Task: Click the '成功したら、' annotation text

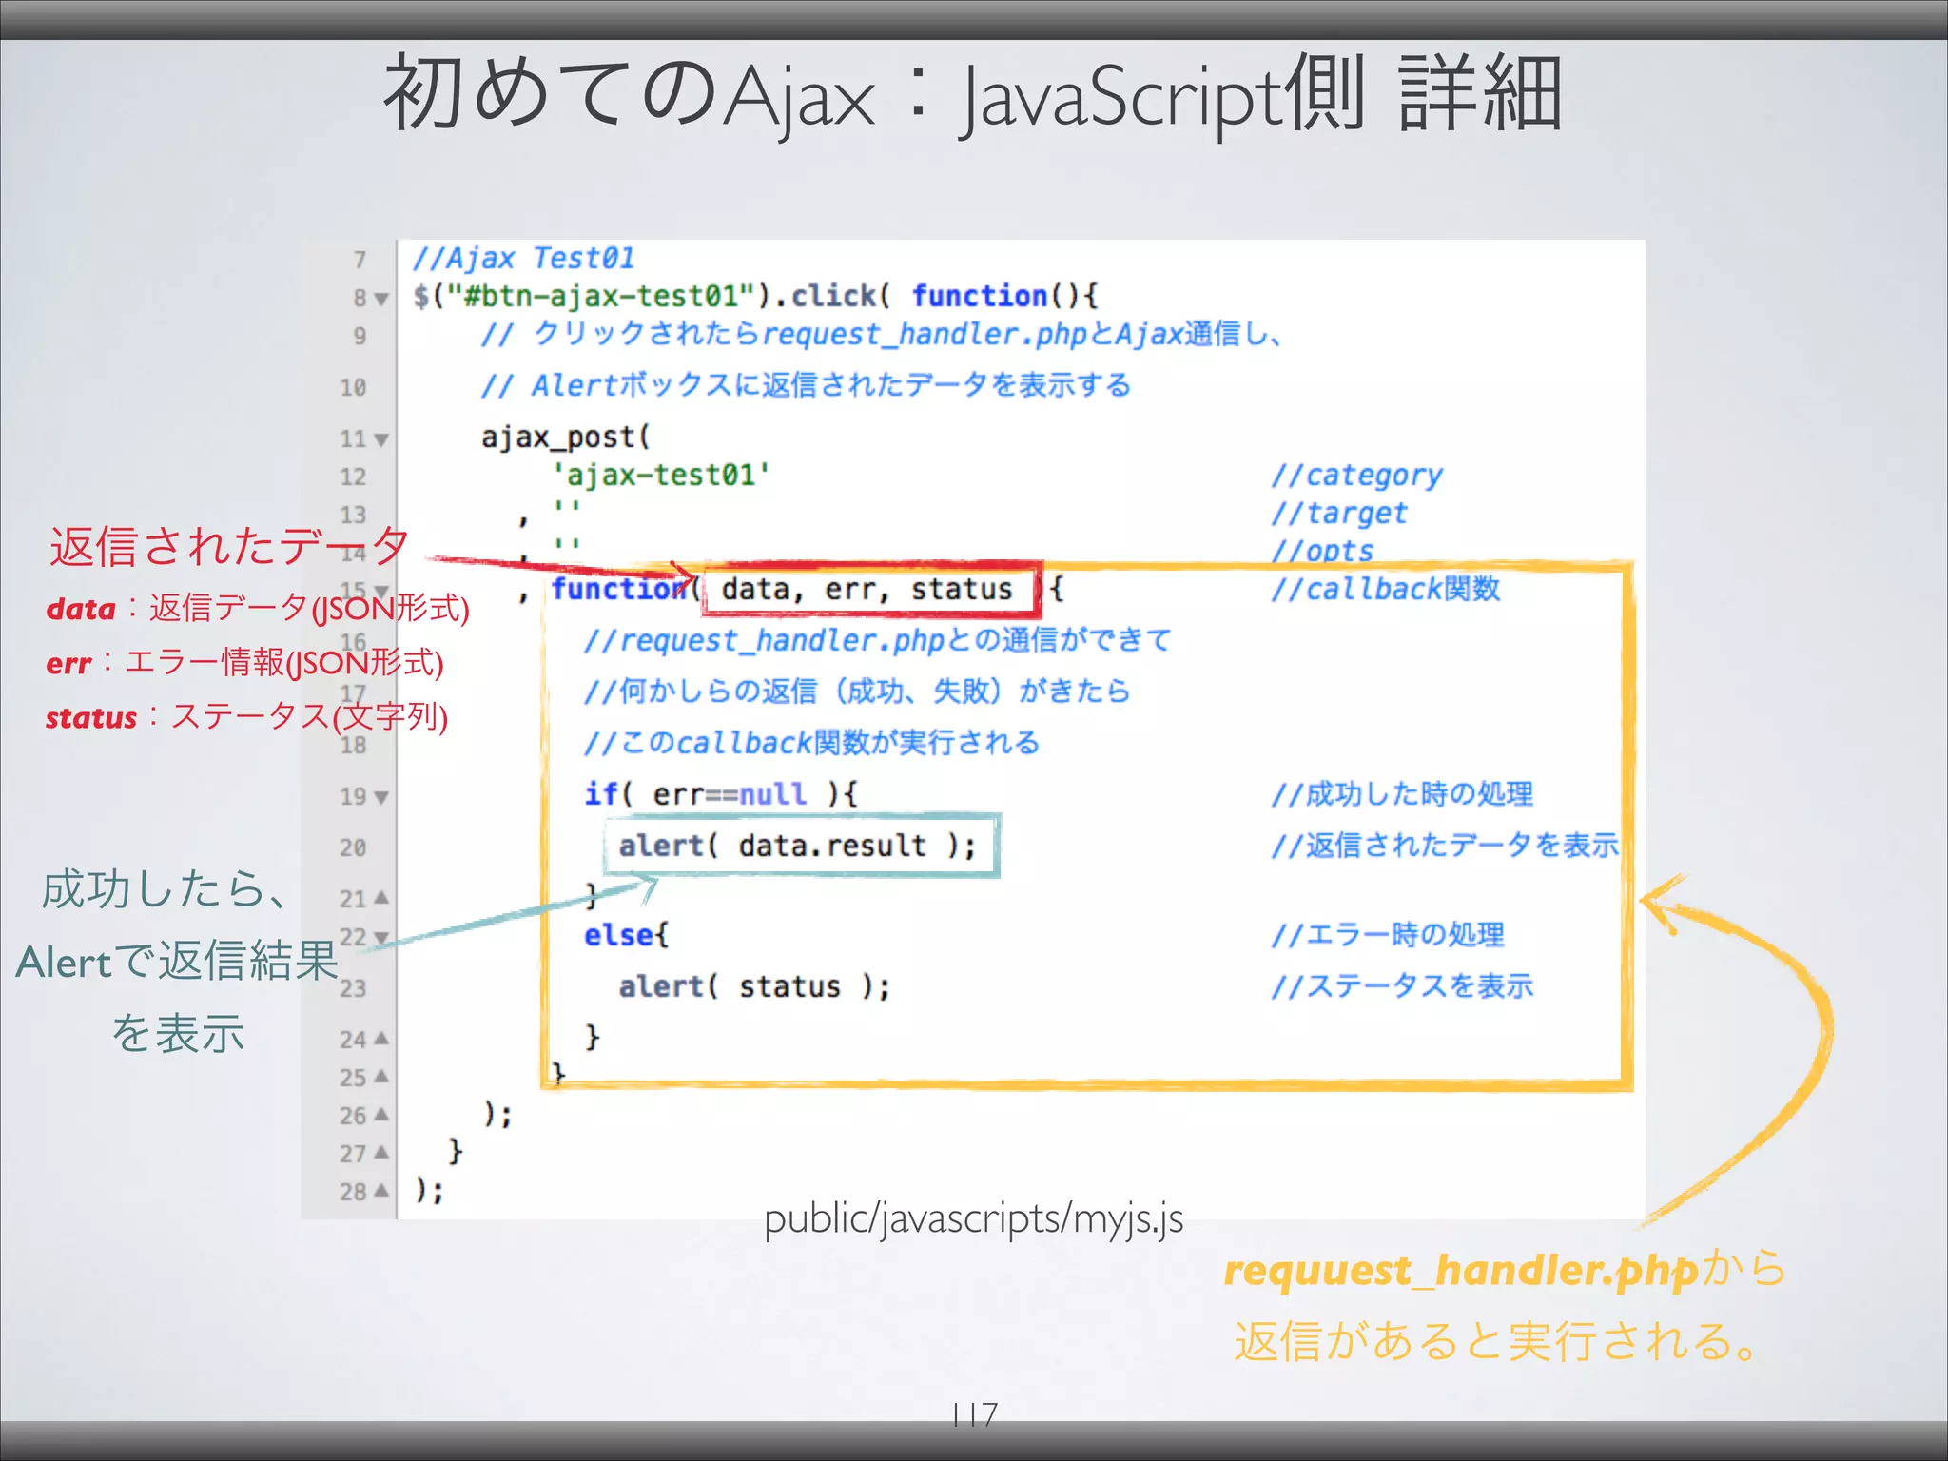Action: pyautogui.click(x=164, y=889)
